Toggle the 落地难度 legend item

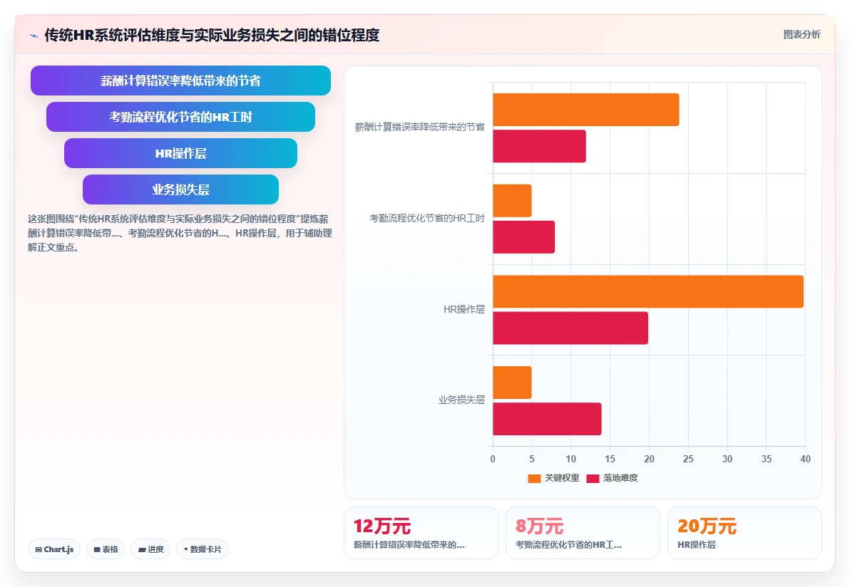(612, 478)
